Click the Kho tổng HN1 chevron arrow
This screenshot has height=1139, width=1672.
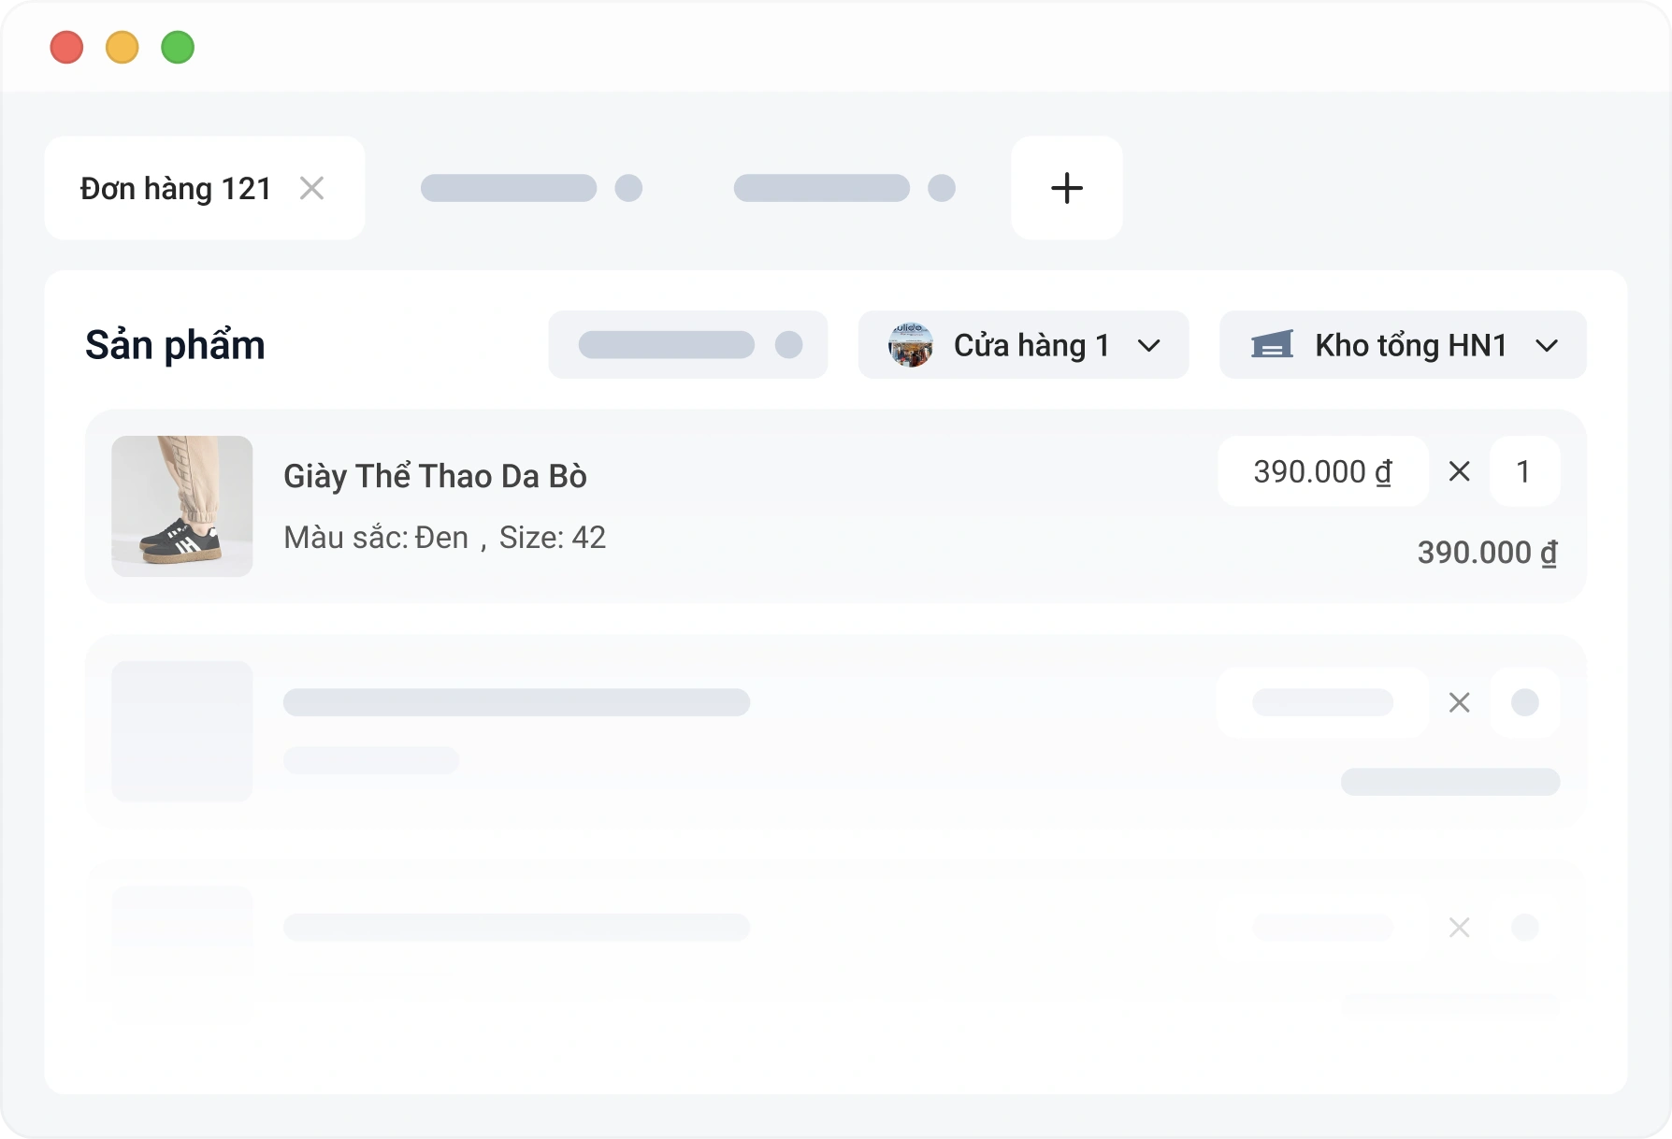[x=1547, y=346]
